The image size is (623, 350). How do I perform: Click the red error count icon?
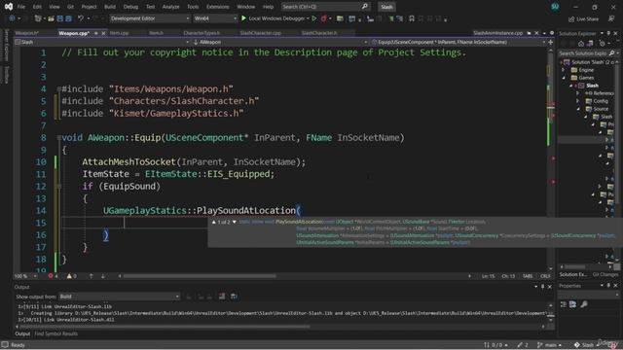(x=51, y=276)
